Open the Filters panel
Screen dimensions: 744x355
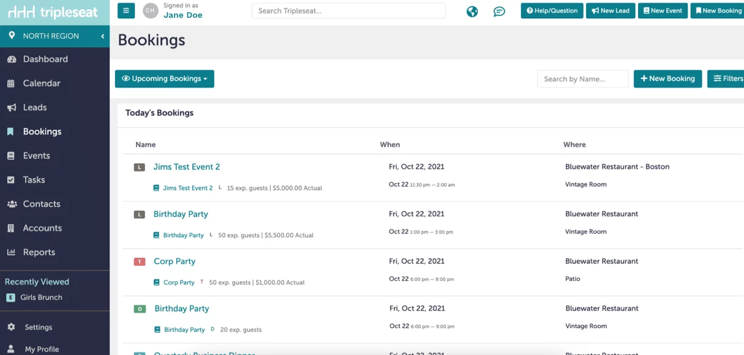[x=727, y=79]
